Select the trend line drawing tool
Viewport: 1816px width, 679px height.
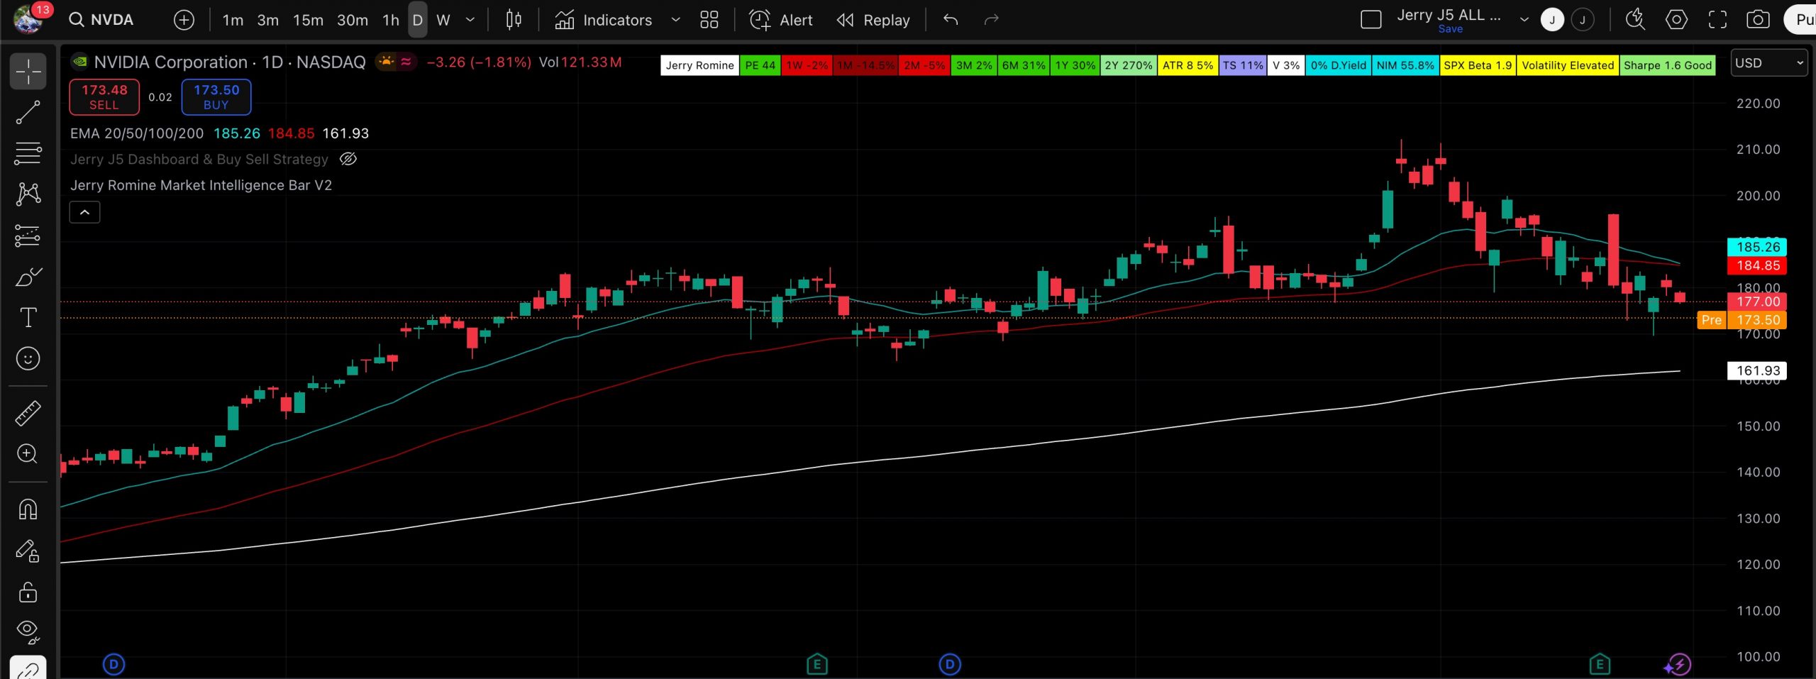[28, 113]
